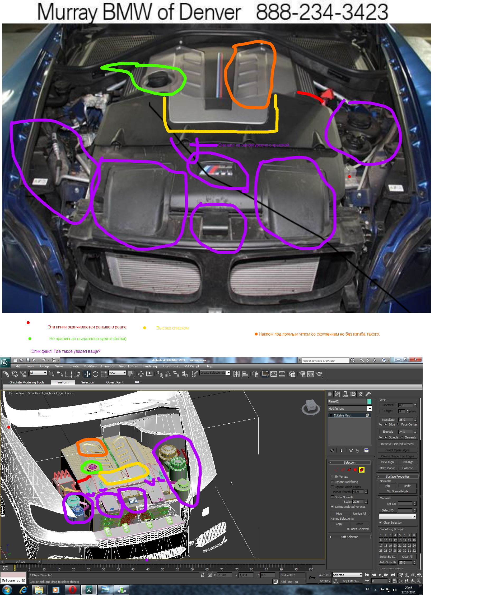Collapse the Selection rollout

(x=349, y=463)
